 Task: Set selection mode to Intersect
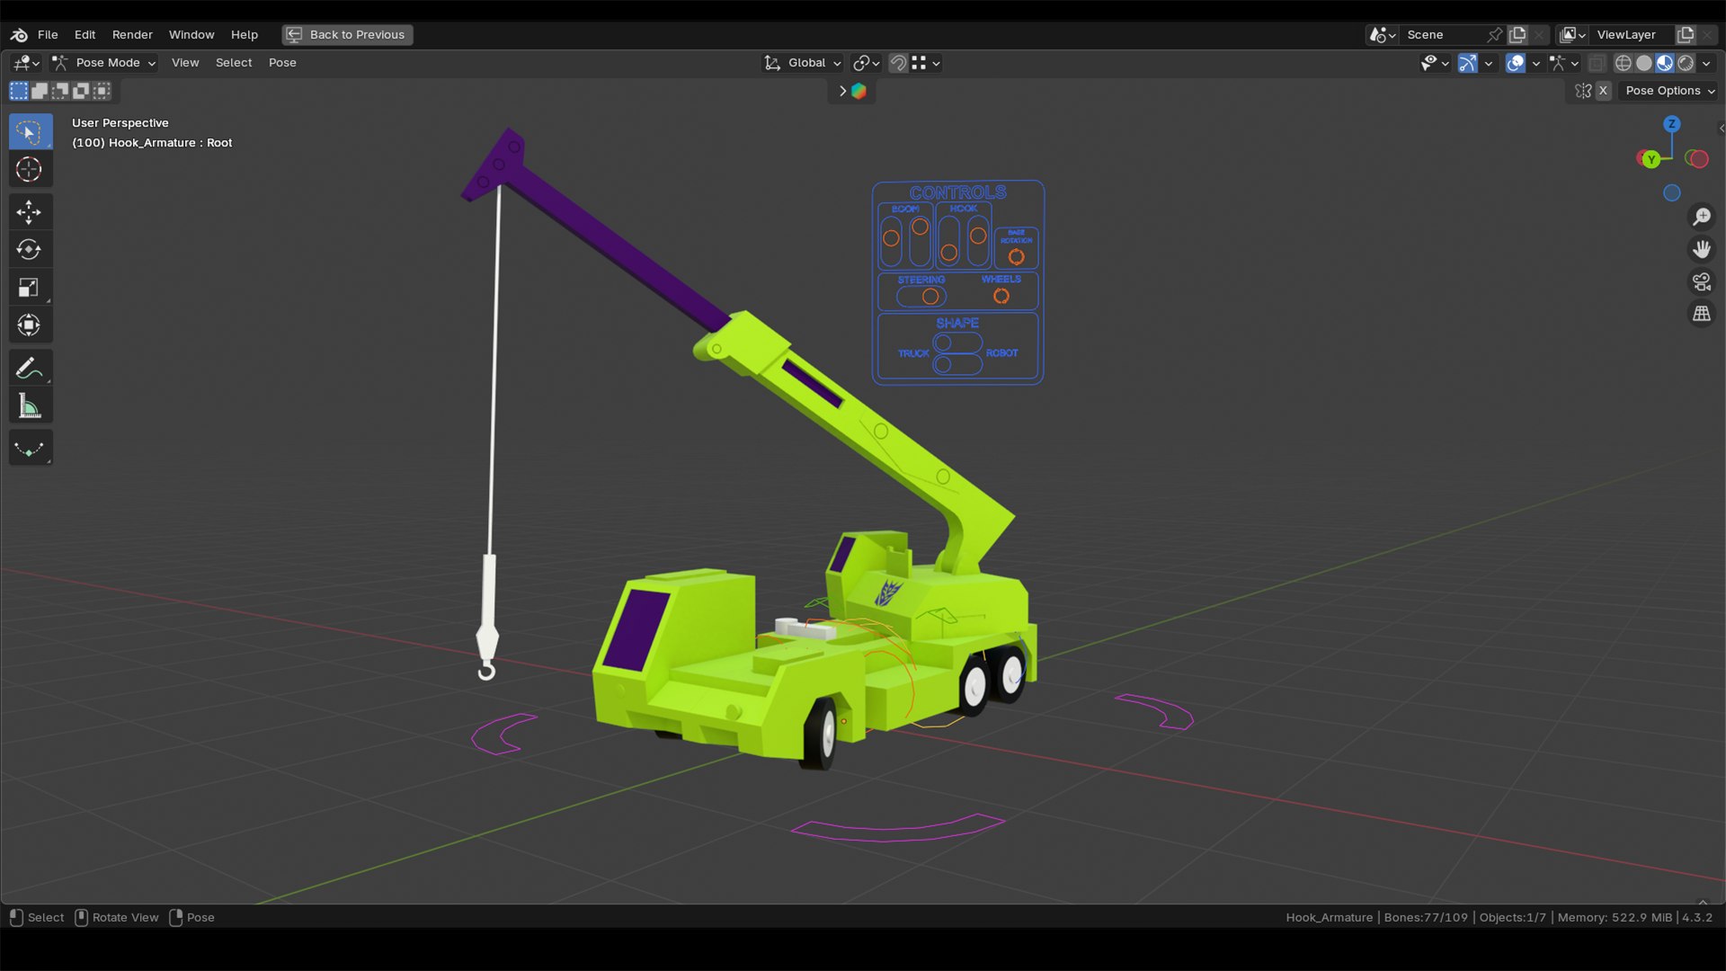[x=102, y=91]
